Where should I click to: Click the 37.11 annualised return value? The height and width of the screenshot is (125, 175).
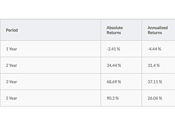153,82
